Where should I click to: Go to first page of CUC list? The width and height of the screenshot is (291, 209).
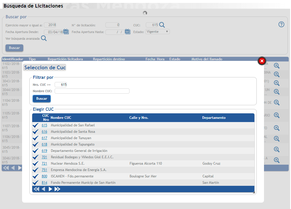[36, 189]
